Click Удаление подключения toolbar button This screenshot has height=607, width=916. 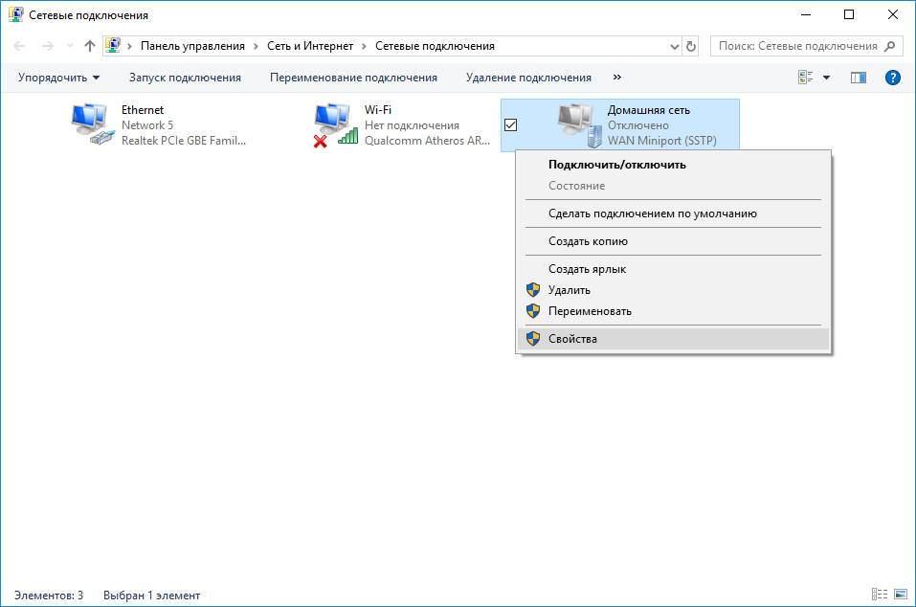tap(528, 78)
